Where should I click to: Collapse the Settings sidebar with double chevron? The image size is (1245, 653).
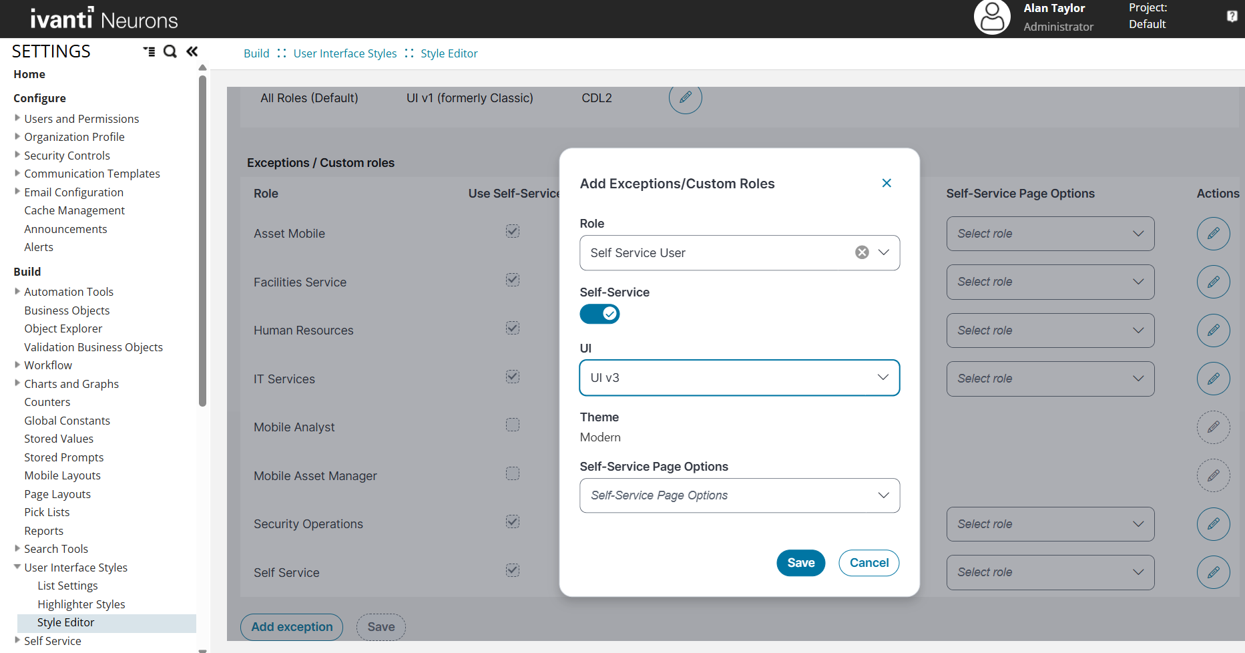pos(192,51)
